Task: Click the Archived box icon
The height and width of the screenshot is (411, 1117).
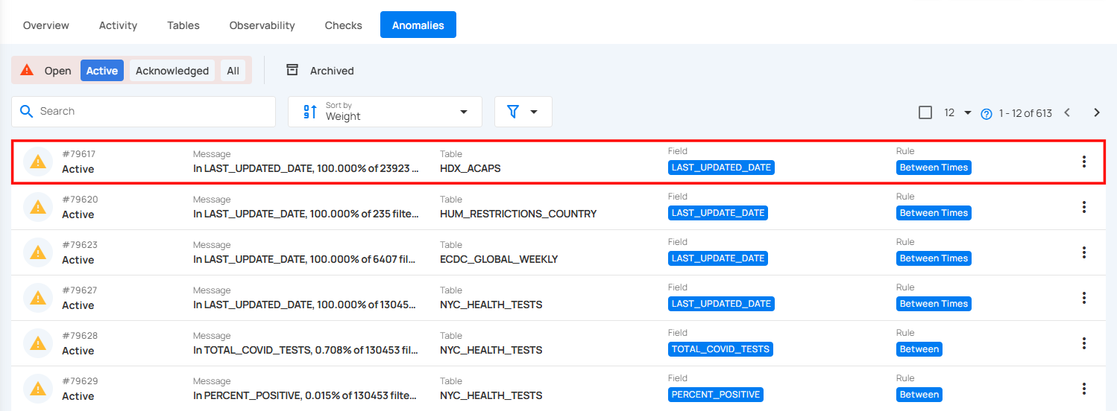Action: [x=293, y=70]
